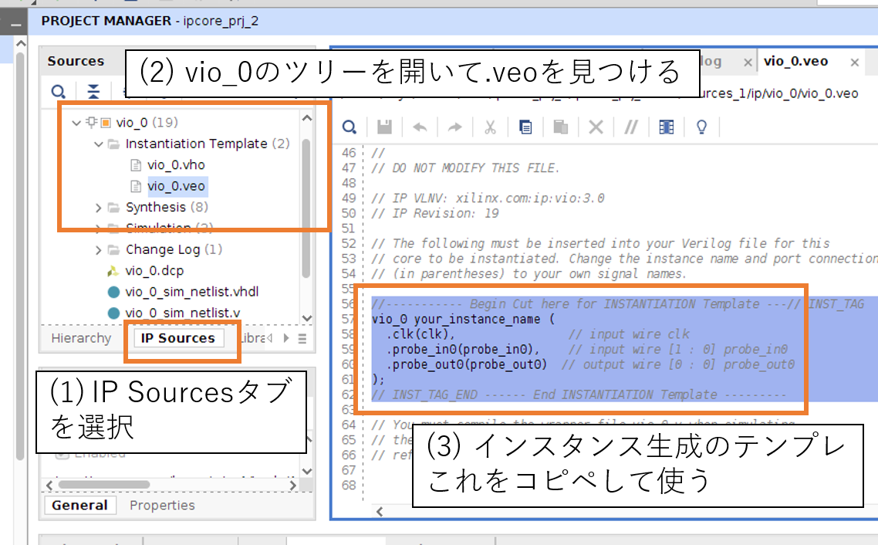Screen dimensions: 878x545
Task: Expand the Change Log folder
Action: tap(99, 249)
